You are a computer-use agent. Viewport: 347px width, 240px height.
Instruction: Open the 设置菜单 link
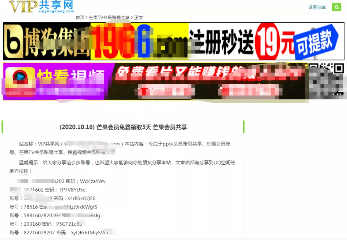tap(317, 7)
